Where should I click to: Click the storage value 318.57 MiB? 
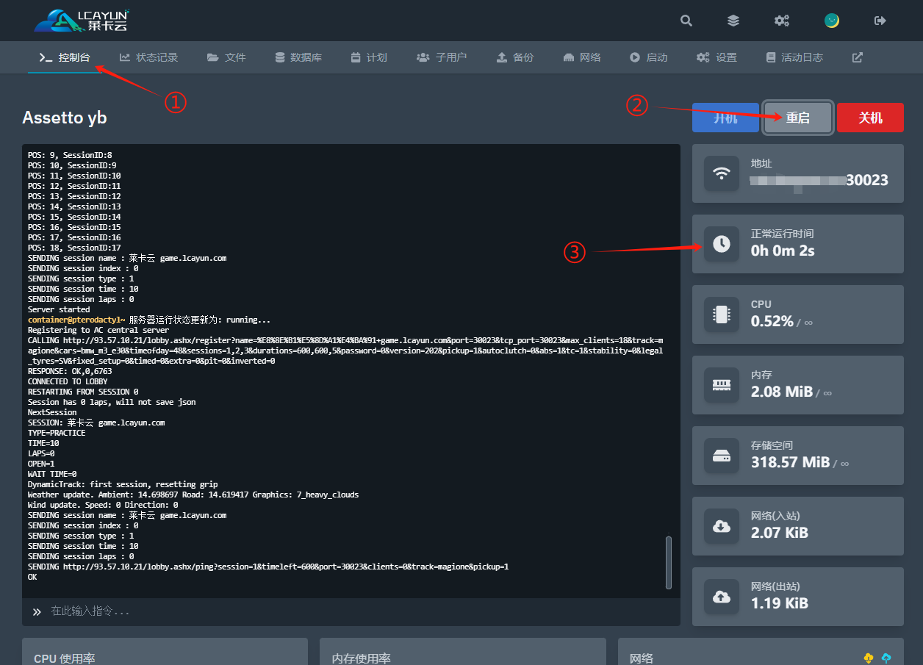[790, 462]
